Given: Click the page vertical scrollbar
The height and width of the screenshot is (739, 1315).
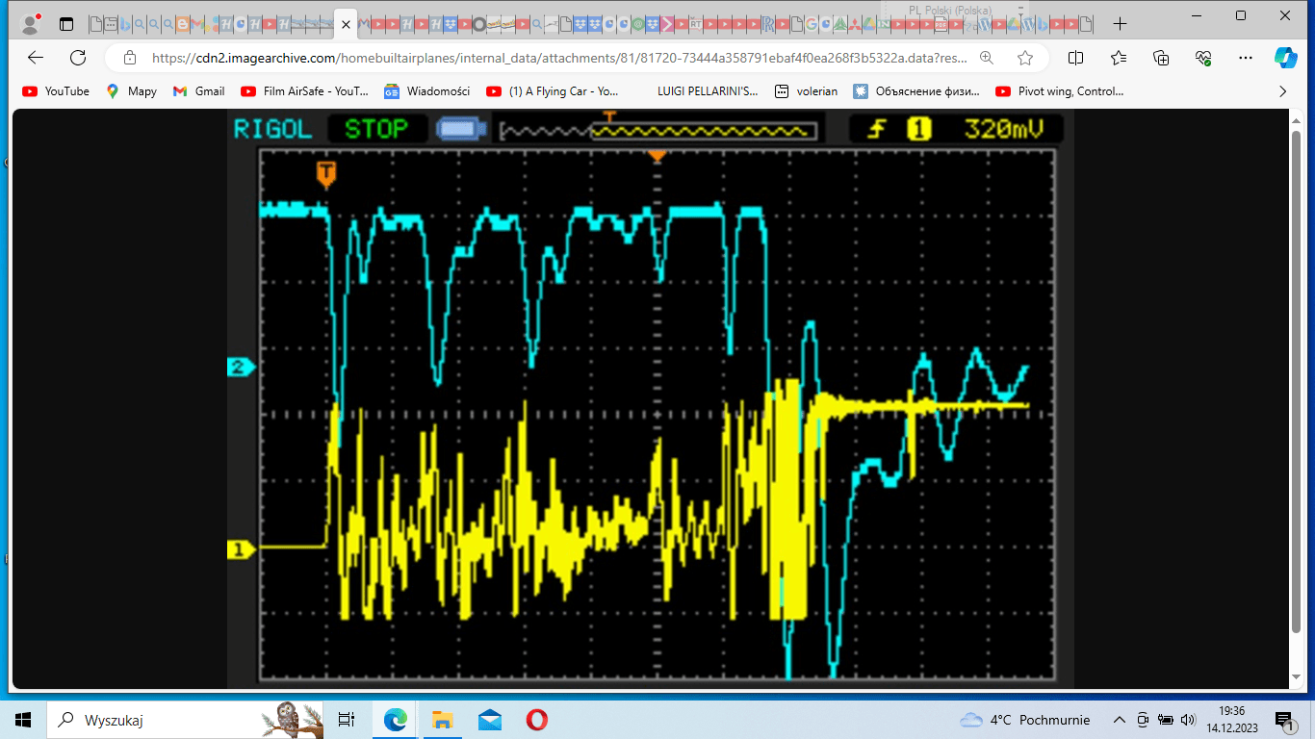Looking at the screenshot, I should coord(1295,385).
